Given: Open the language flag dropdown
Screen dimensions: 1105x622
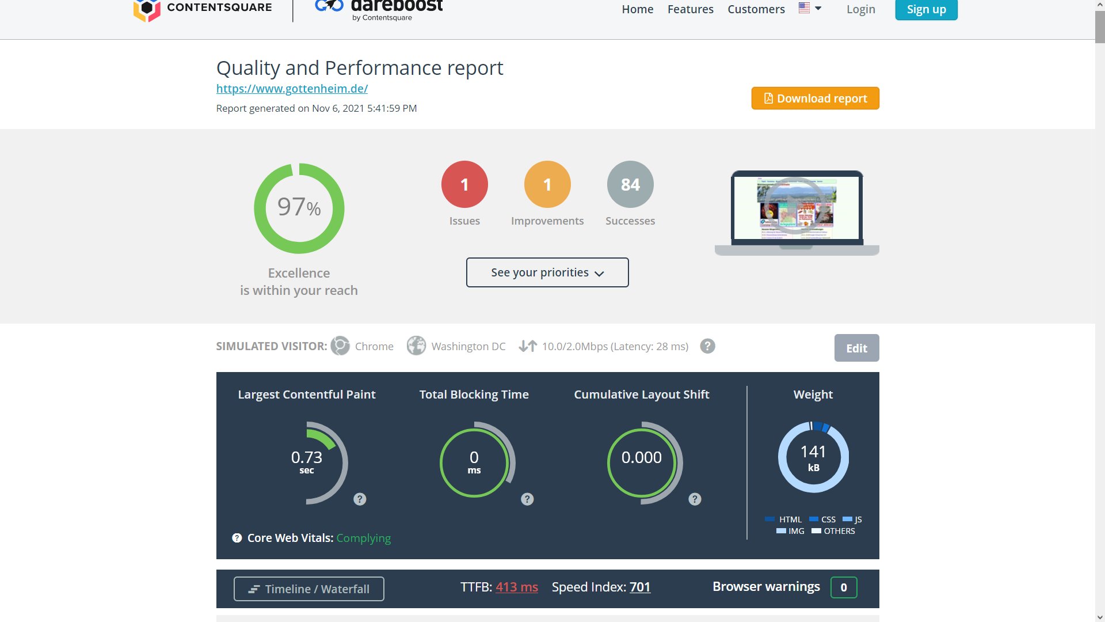Looking at the screenshot, I should [810, 9].
